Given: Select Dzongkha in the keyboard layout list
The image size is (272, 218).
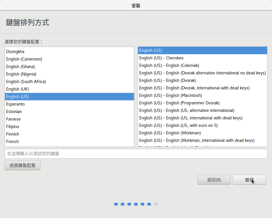Looking at the screenshot, I should (x=15, y=52).
